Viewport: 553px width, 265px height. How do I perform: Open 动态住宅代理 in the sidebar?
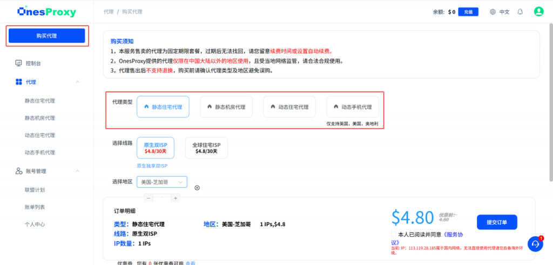(39, 135)
